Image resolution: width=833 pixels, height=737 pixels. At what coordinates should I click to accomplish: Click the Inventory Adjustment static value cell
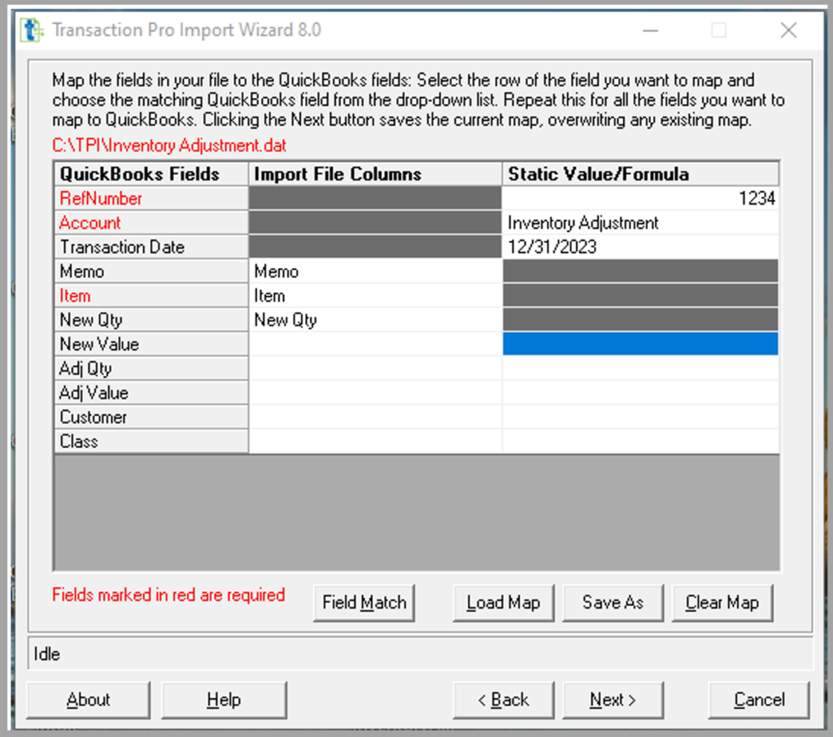(x=640, y=223)
